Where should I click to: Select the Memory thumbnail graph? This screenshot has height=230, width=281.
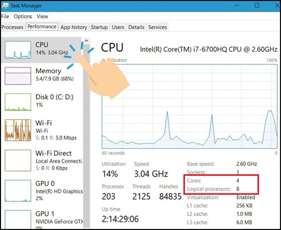pyautogui.click(x=18, y=76)
